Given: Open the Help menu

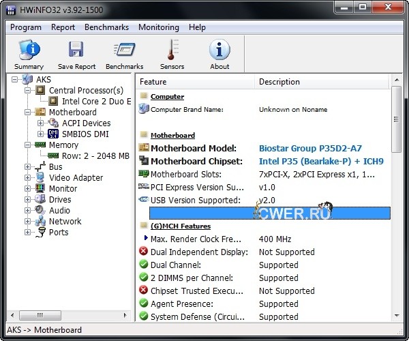Looking at the screenshot, I should click(197, 27).
